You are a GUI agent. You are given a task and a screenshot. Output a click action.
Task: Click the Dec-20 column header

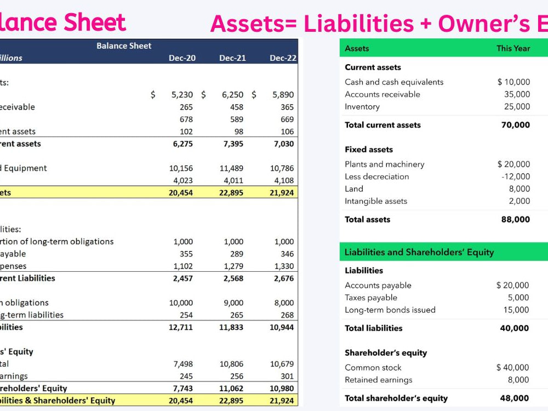pyautogui.click(x=182, y=57)
